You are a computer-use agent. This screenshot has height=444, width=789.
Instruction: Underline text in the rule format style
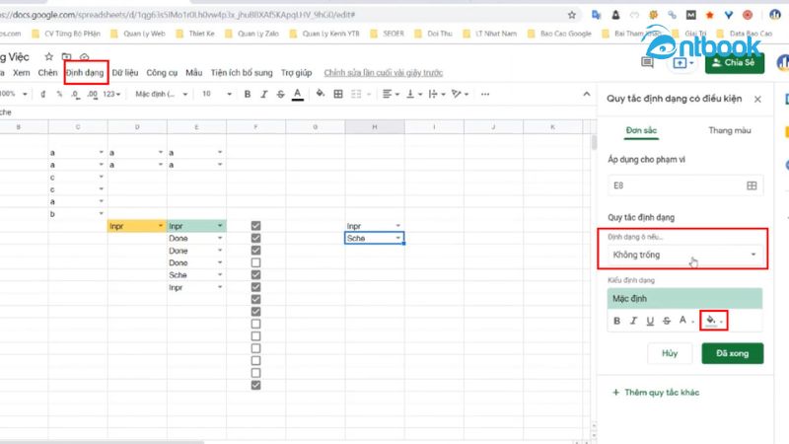pyautogui.click(x=649, y=321)
